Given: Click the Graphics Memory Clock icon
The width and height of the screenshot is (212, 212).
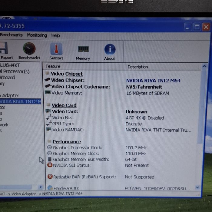Looking at the screenshot, I should [x=50, y=153].
